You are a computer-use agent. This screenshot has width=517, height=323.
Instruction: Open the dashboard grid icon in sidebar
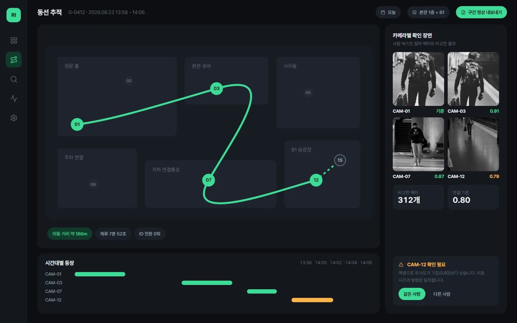coord(14,40)
